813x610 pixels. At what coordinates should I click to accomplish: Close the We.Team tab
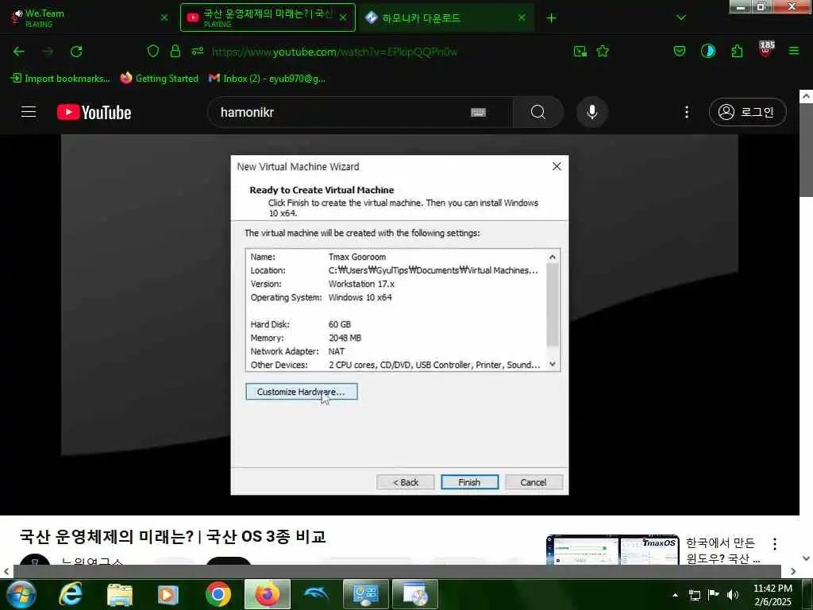(164, 17)
